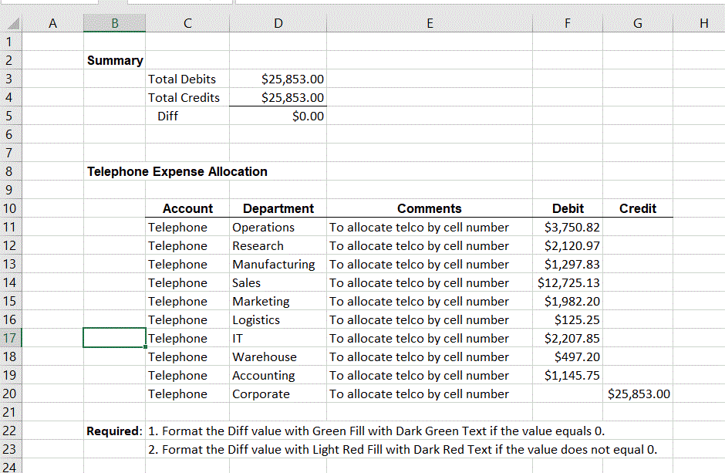Select column G header
Image resolution: width=725 pixels, height=473 pixels.
638,23
